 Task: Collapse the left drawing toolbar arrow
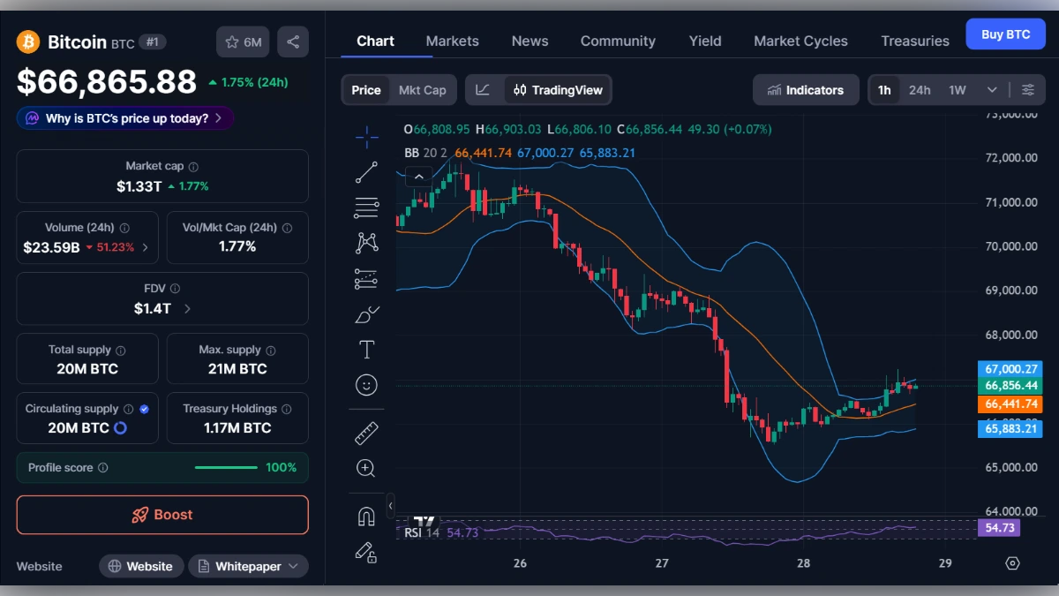pos(390,506)
